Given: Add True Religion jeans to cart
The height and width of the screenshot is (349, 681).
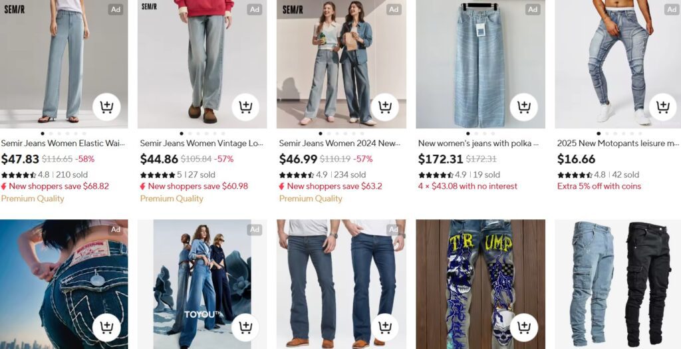Looking at the screenshot, I should point(106,327).
